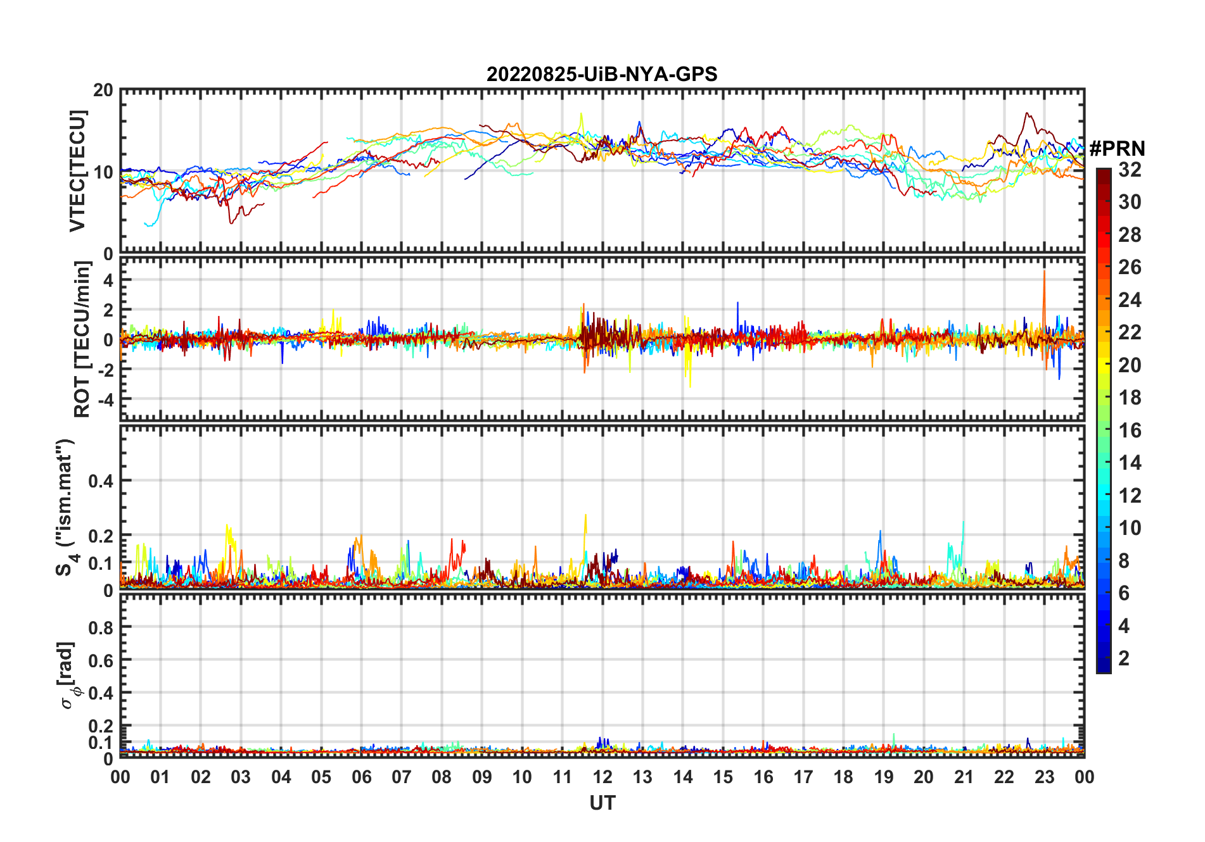
Task: Click colorbar tick label 26
Action: pos(1130,267)
